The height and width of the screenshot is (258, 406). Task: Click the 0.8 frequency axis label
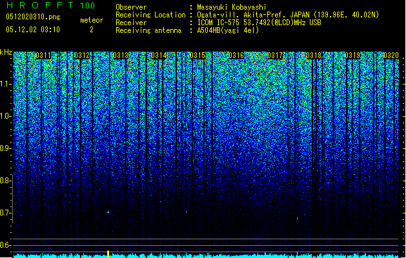tap(5, 181)
